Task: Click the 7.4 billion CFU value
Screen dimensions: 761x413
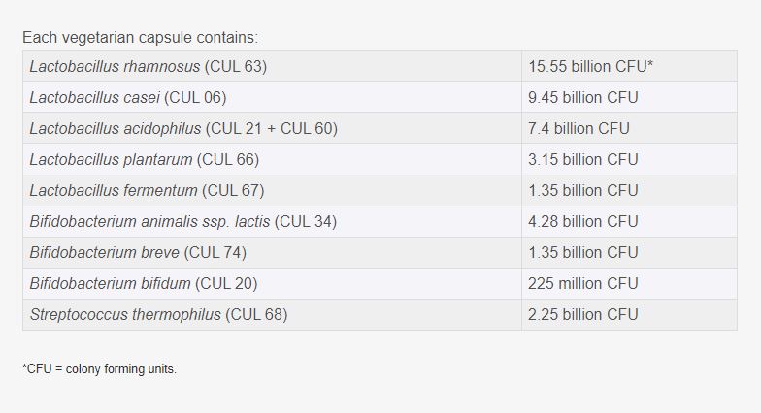Action: tap(579, 129)
